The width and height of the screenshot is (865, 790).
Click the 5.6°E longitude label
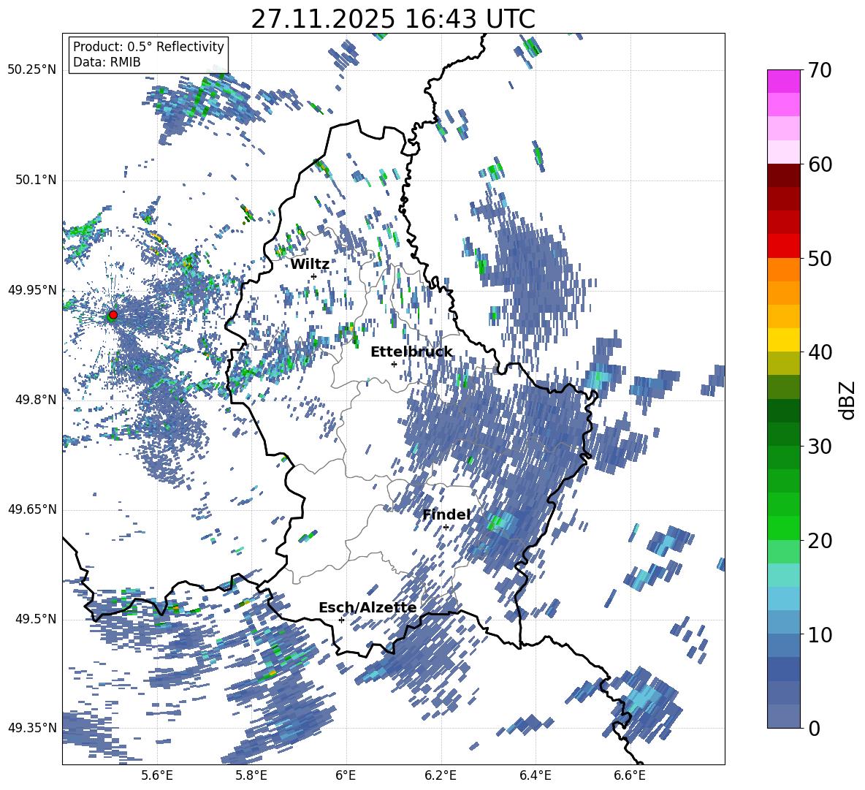(x=156, y=775)
